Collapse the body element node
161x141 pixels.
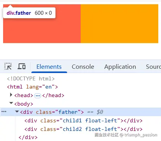pyautogui.click(x=11, y=103)
